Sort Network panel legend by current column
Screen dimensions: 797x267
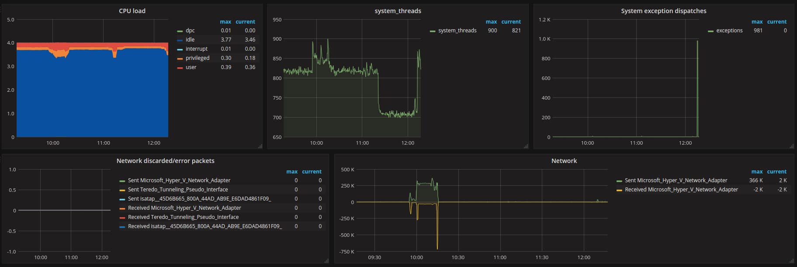[x=776, y=172]
